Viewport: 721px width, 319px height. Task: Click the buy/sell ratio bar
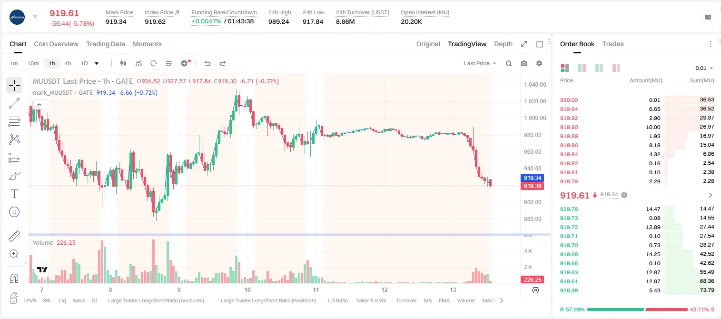tap(637, 309)
